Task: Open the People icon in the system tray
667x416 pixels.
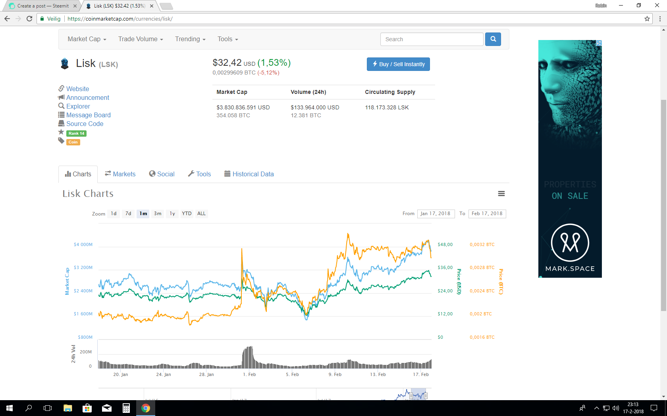Action: tap(582, 408)
